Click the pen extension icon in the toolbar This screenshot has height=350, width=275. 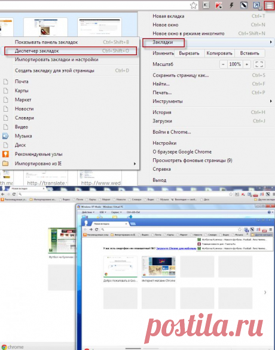point(244,5)
